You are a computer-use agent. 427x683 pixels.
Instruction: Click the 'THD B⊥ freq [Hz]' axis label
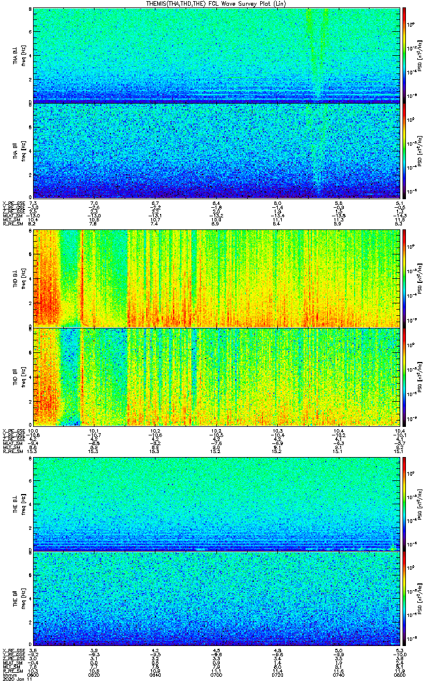(x=19, y=278)
